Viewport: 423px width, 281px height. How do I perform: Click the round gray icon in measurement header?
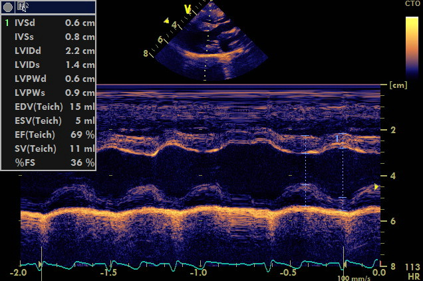pyautogui.click(x=8, y=7)
